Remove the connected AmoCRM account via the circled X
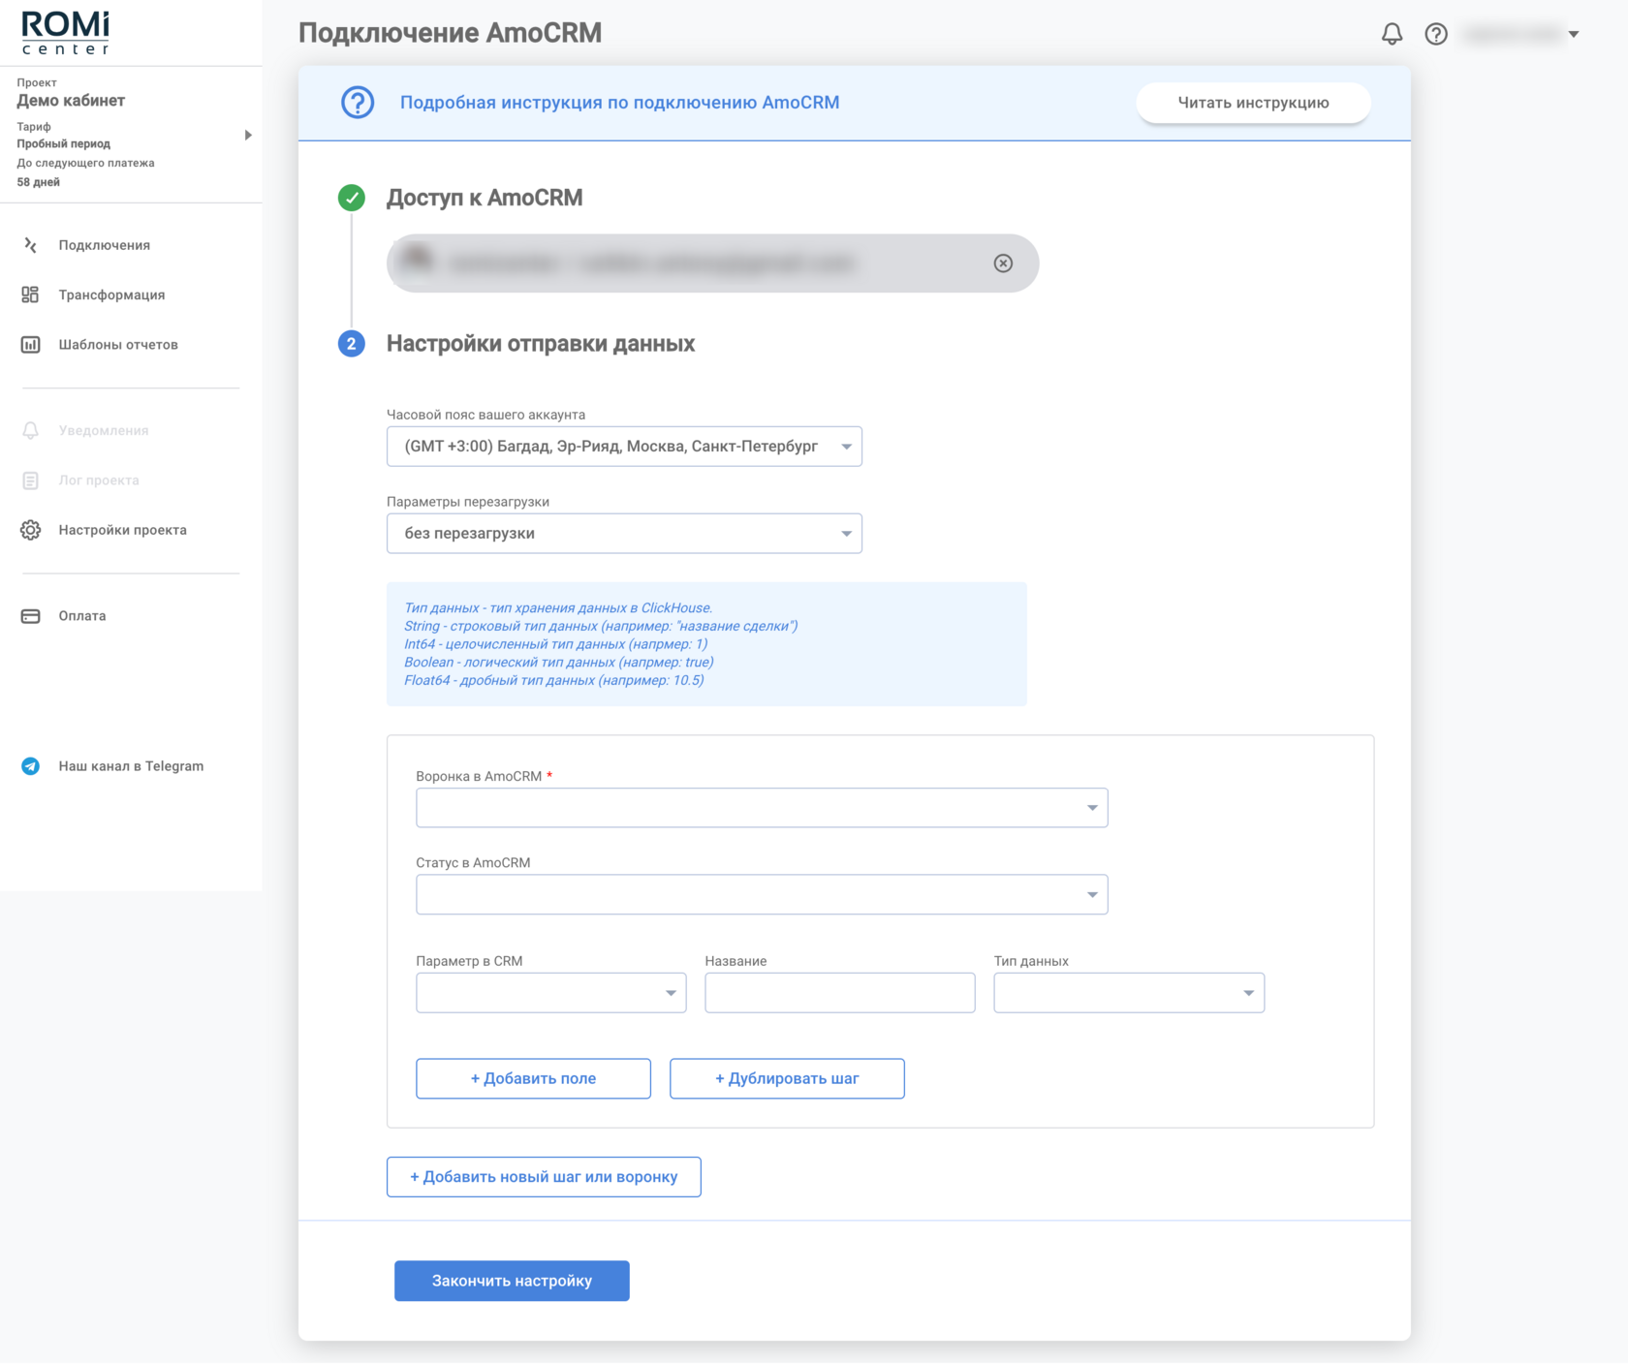1628x1364 pixels. [1003, 263]
